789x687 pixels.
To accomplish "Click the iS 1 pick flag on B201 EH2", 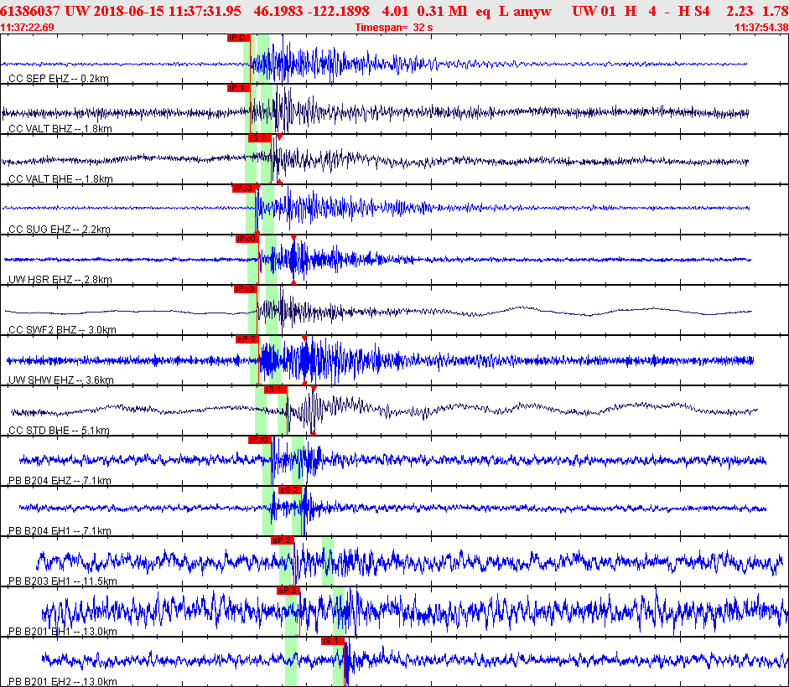I will [x=332, y=641].
